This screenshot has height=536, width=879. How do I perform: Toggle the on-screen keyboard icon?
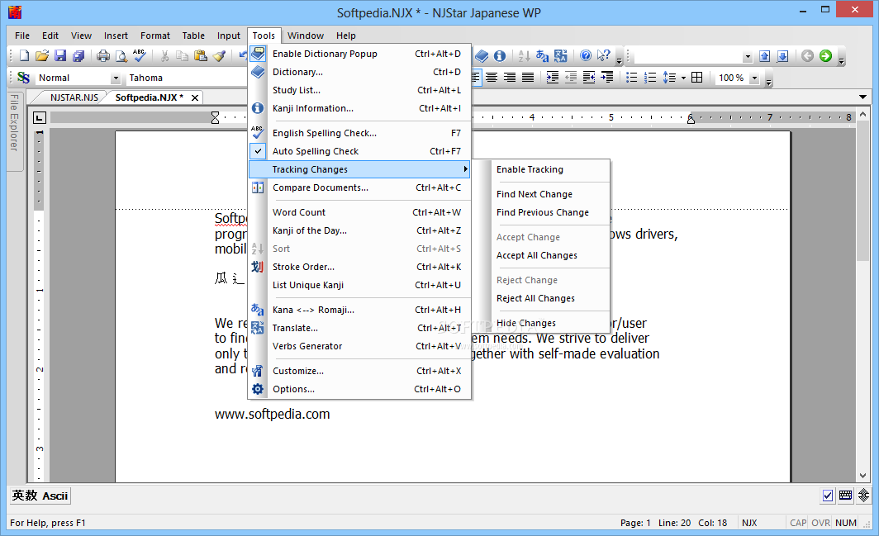click(845, 495)
